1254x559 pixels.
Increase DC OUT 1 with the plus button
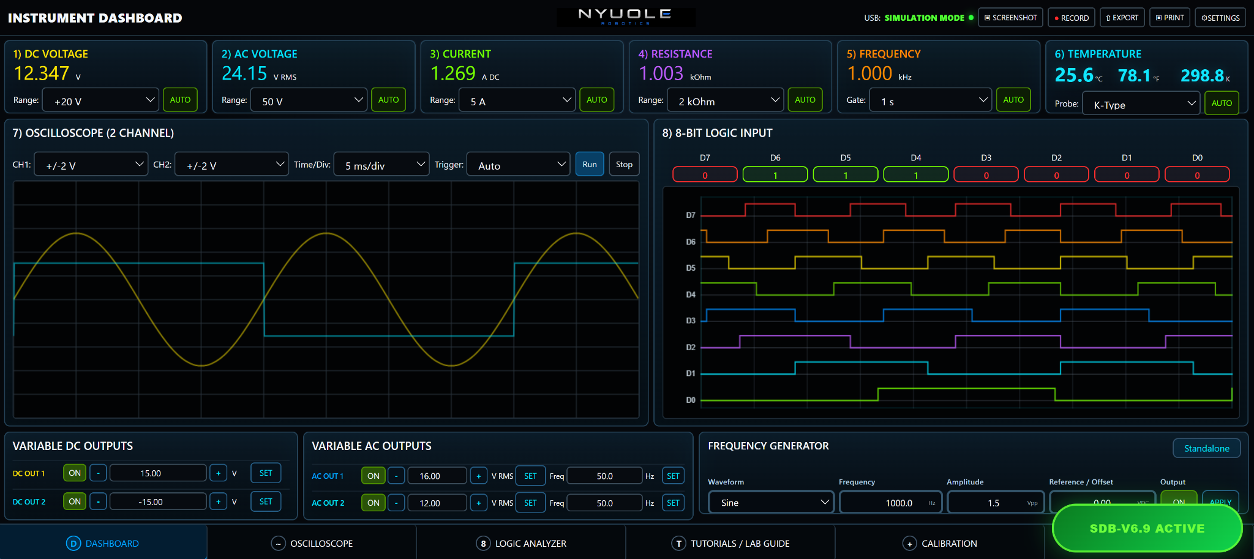pos(218,473)
